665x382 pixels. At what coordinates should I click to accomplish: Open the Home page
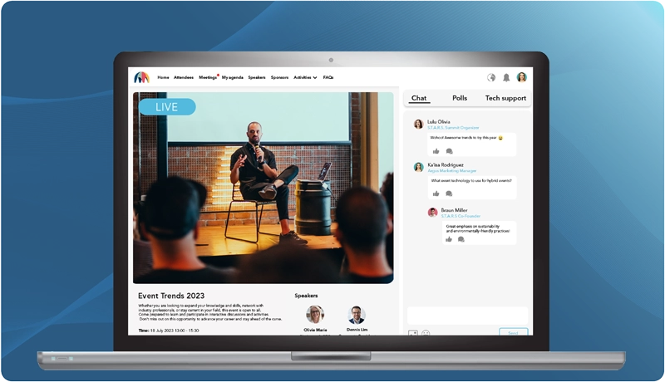[x=163, y=77]
